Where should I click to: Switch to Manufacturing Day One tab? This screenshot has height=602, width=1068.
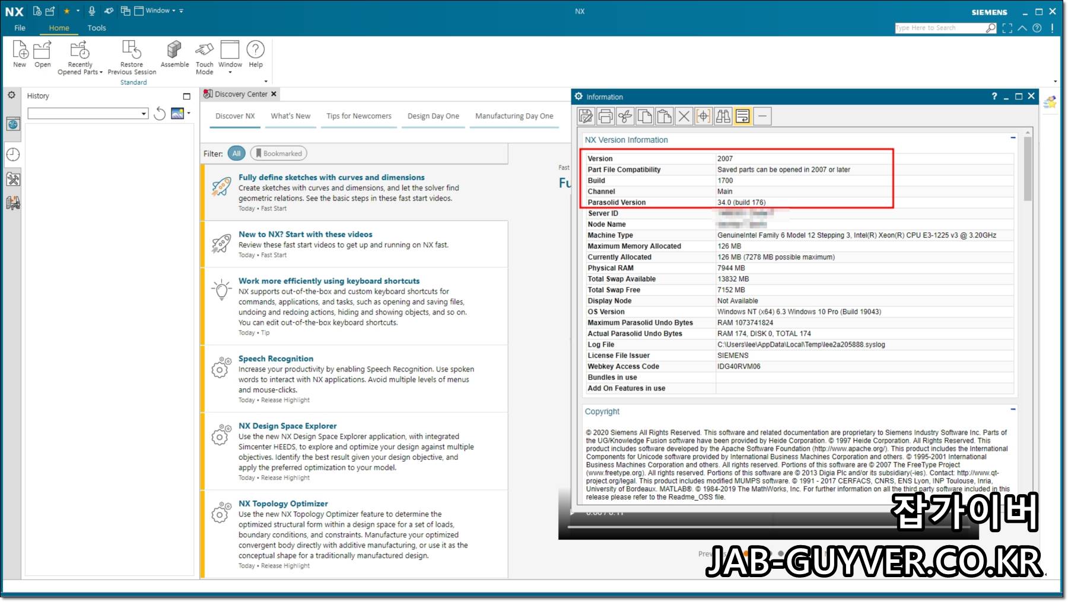pos(514,116)
